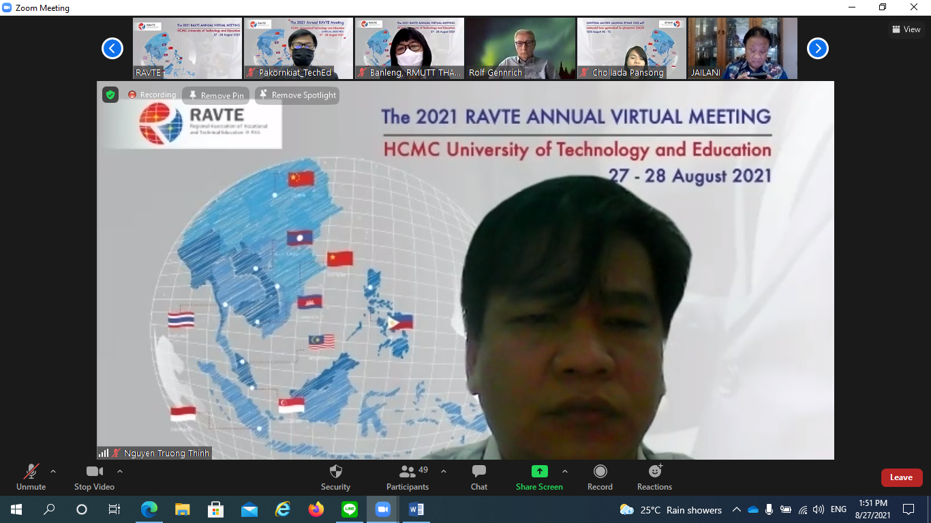Launch Internet Explorer from taskbar

coord(282,509)
